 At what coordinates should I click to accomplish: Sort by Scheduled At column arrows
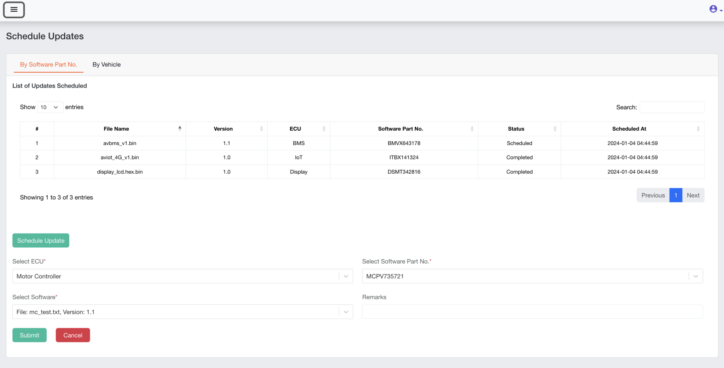click(698, 129)
